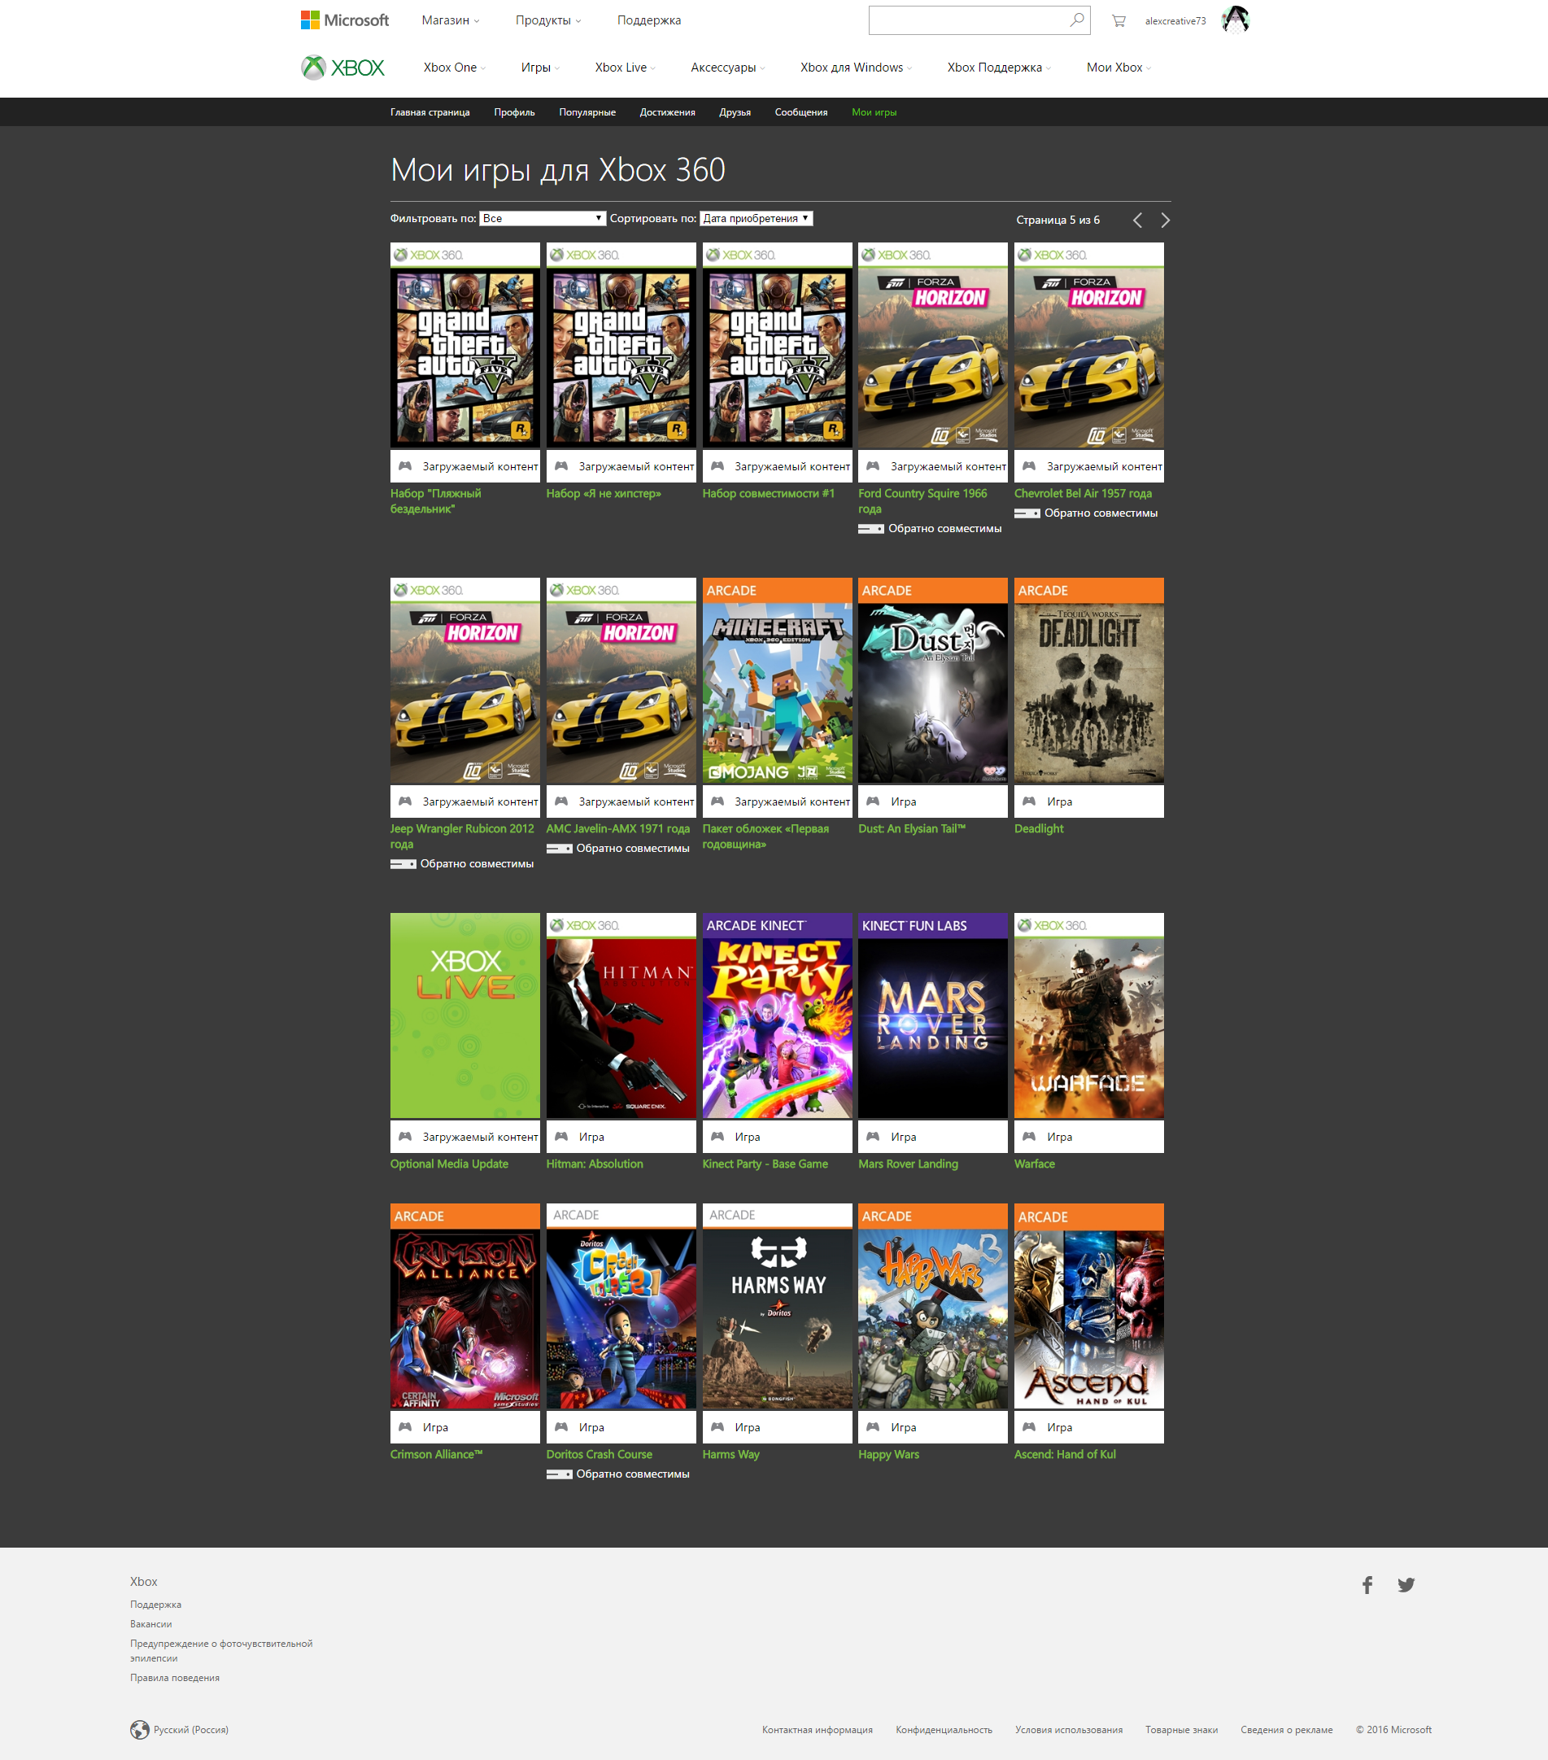Click the user avatar picture

[1236, 20]
